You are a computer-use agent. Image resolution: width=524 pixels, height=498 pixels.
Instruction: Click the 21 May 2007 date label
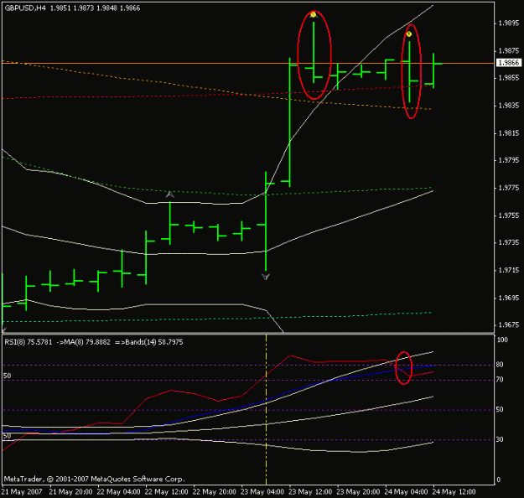pos(22,492)
